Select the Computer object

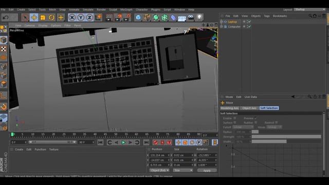pos(234,27)
